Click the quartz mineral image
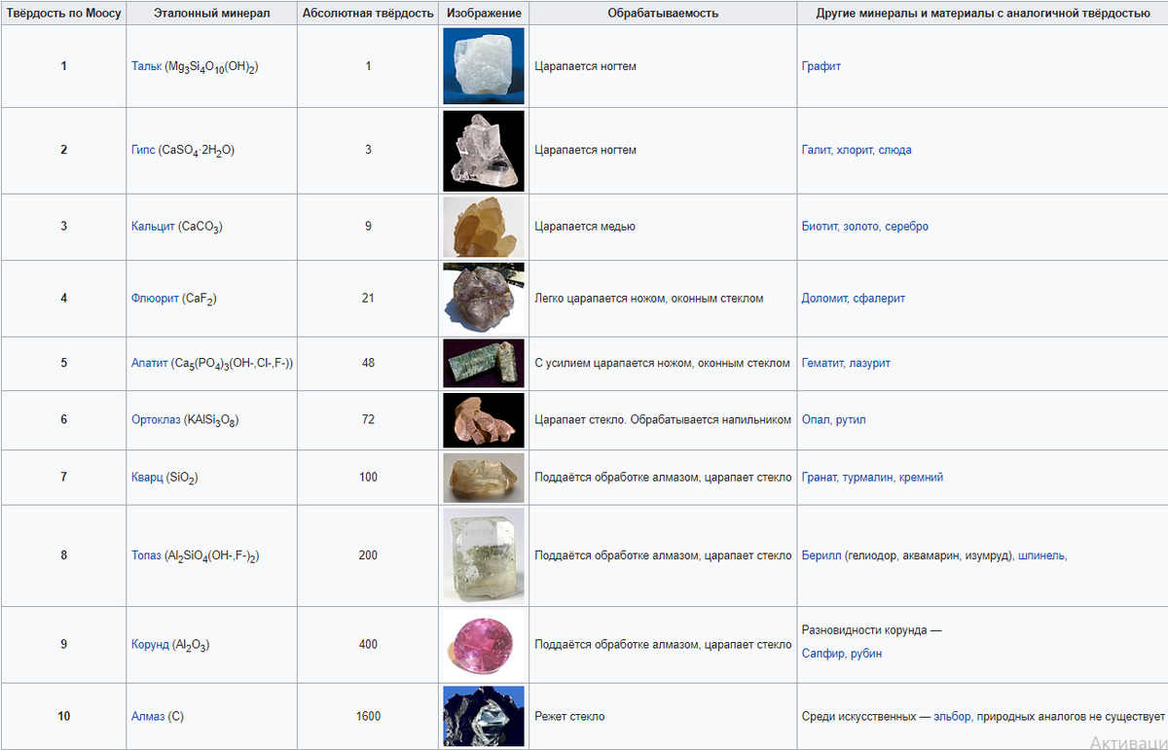Image resolution: width=1168 pixels, height=750 pixels. pos(484,477)
